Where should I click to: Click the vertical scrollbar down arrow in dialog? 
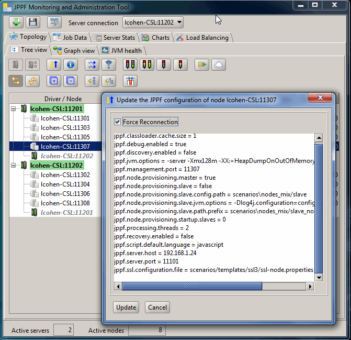click(318, 277)
